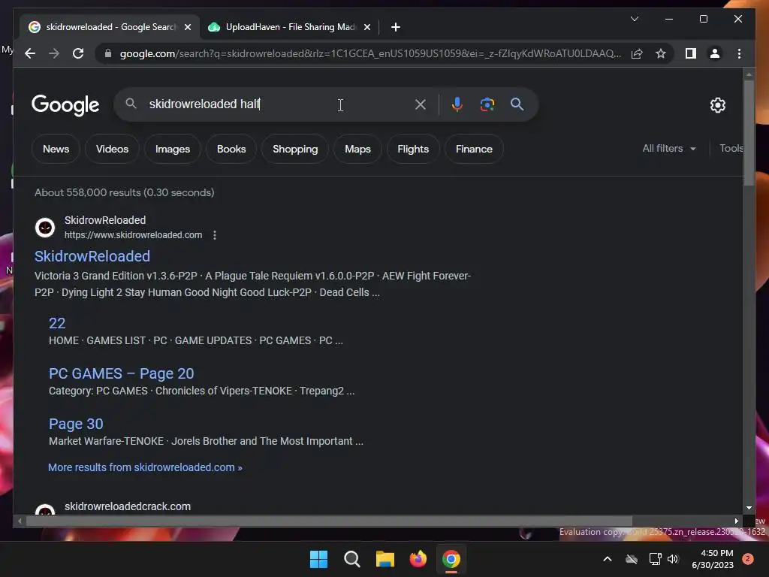Filter results by Maps

(x=357, y=149)
